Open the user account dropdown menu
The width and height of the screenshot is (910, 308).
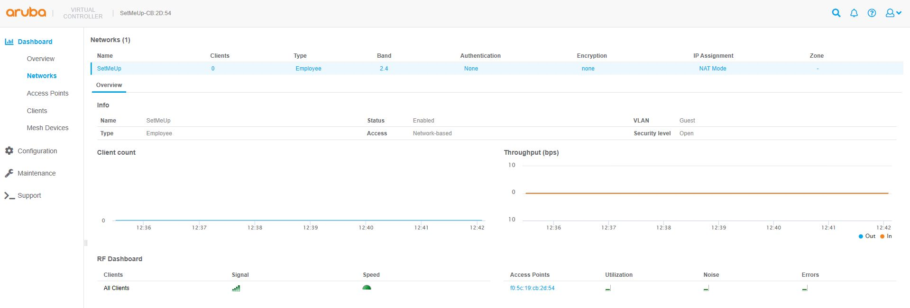pos(893,13)
